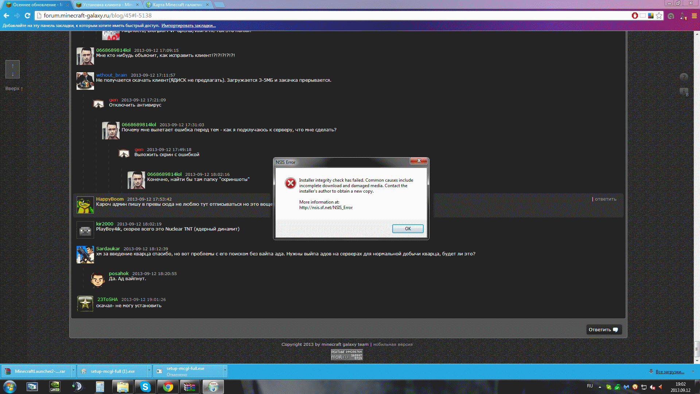Open NVIDIA icon in the taskbar
This screenshot has width=700, height=394.
(x=55, y=387)
